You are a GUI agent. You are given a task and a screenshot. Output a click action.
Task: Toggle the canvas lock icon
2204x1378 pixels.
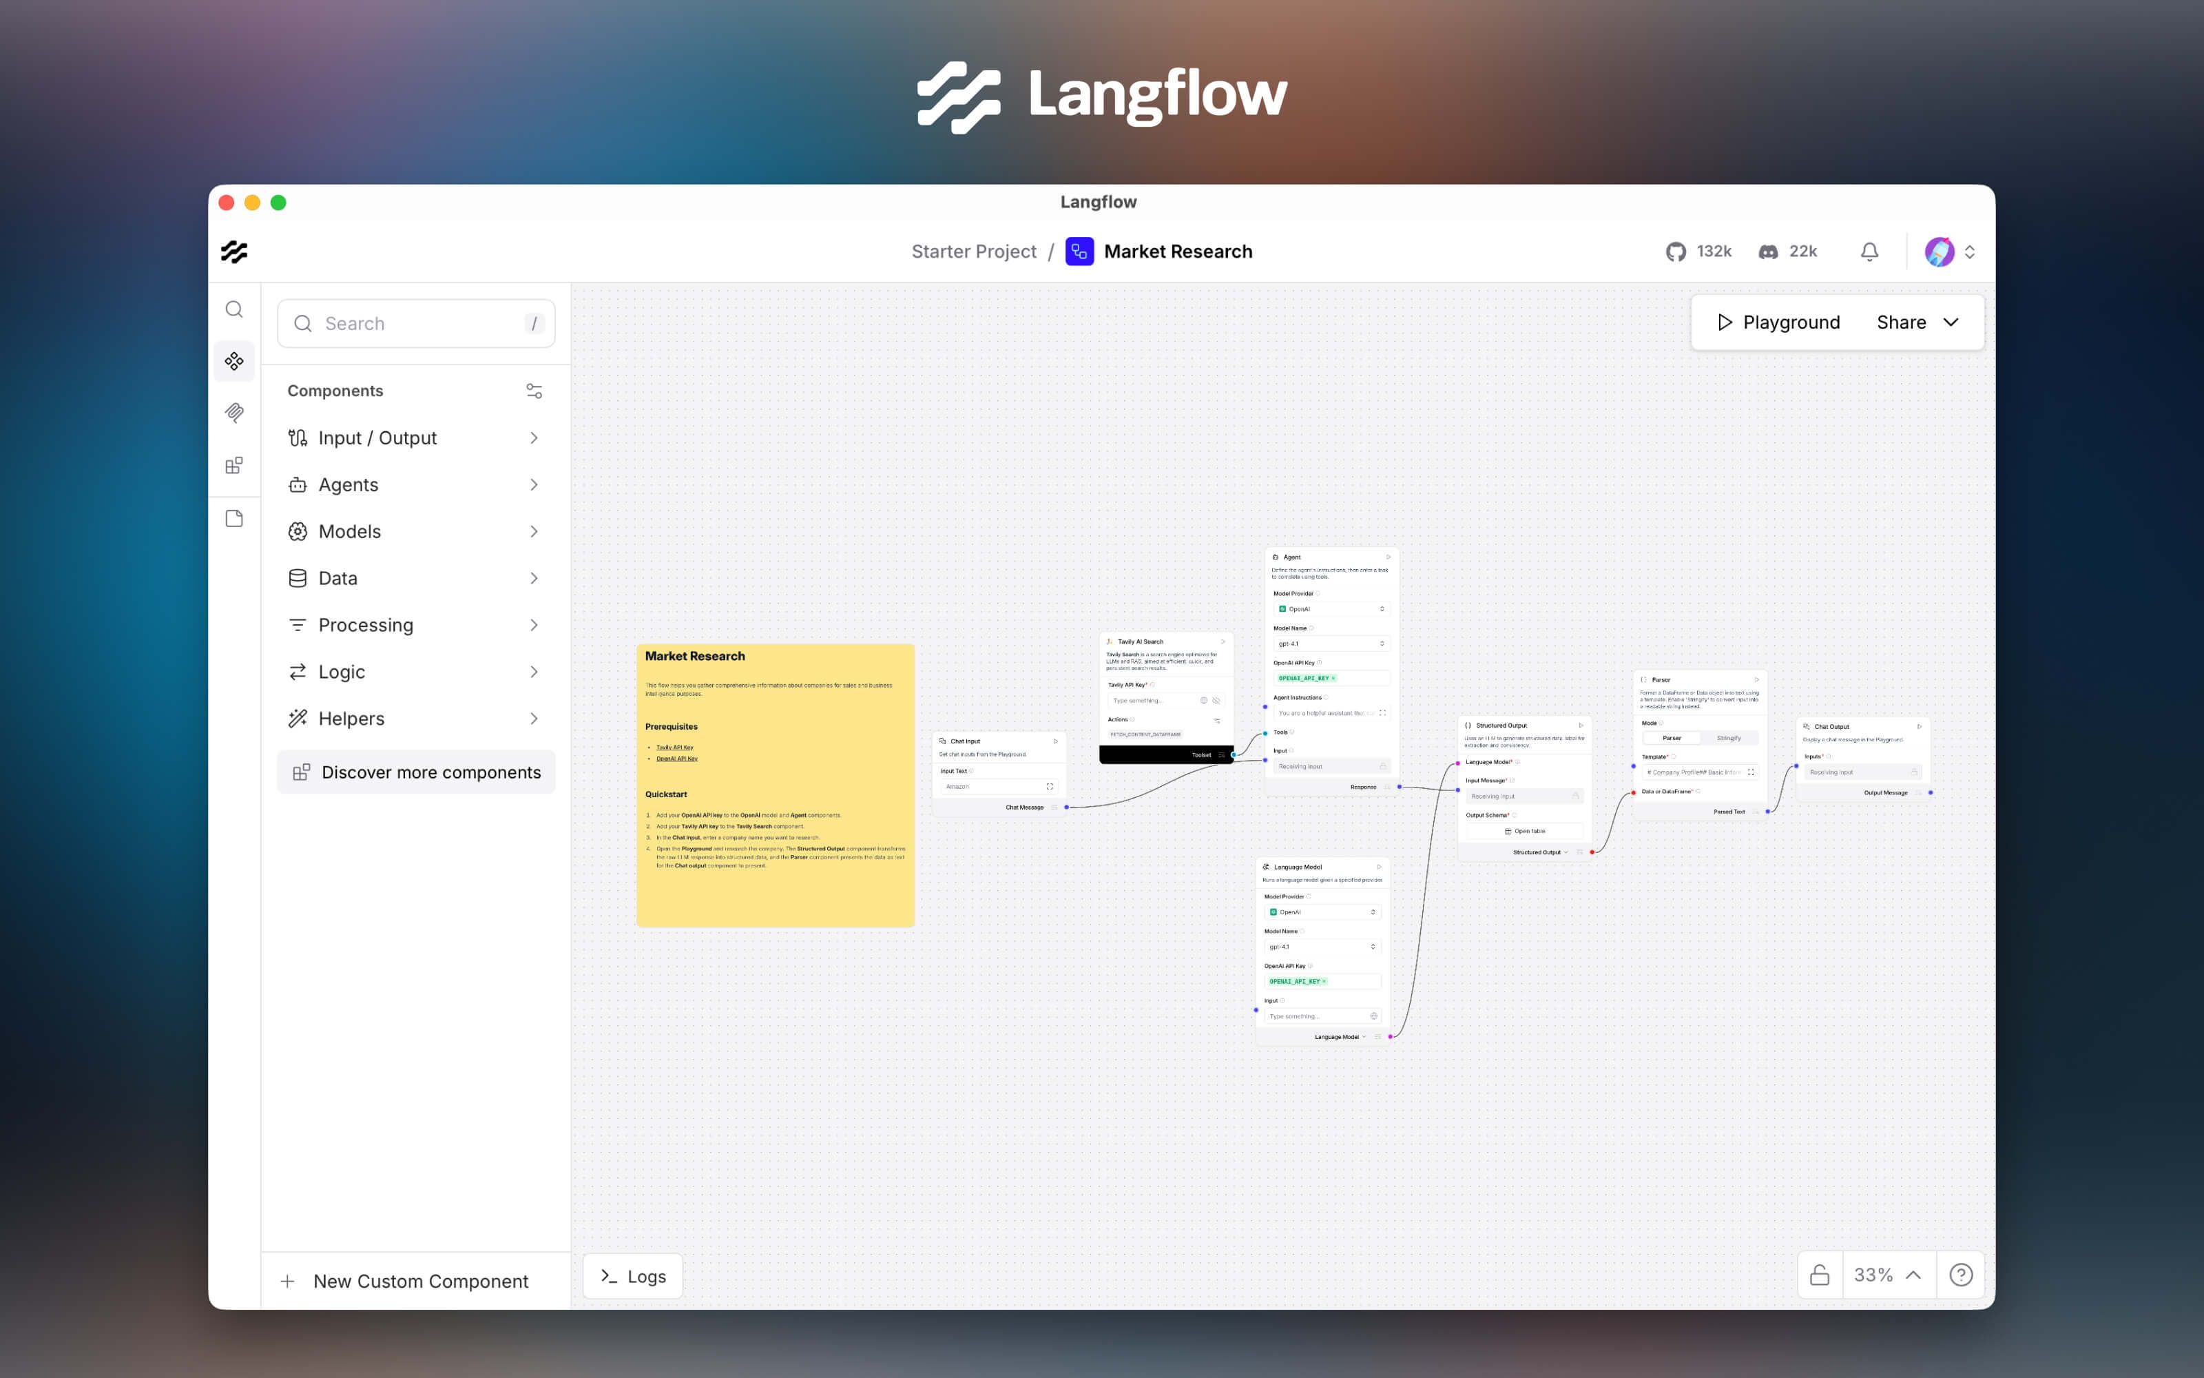pos(1819,1275)
